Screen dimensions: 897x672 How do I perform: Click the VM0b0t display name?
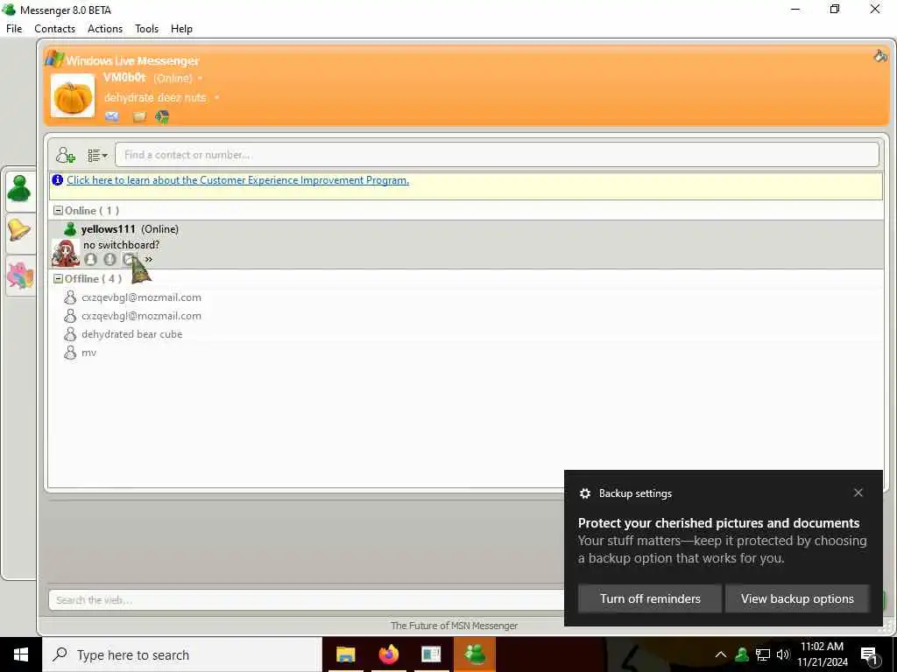124,77
